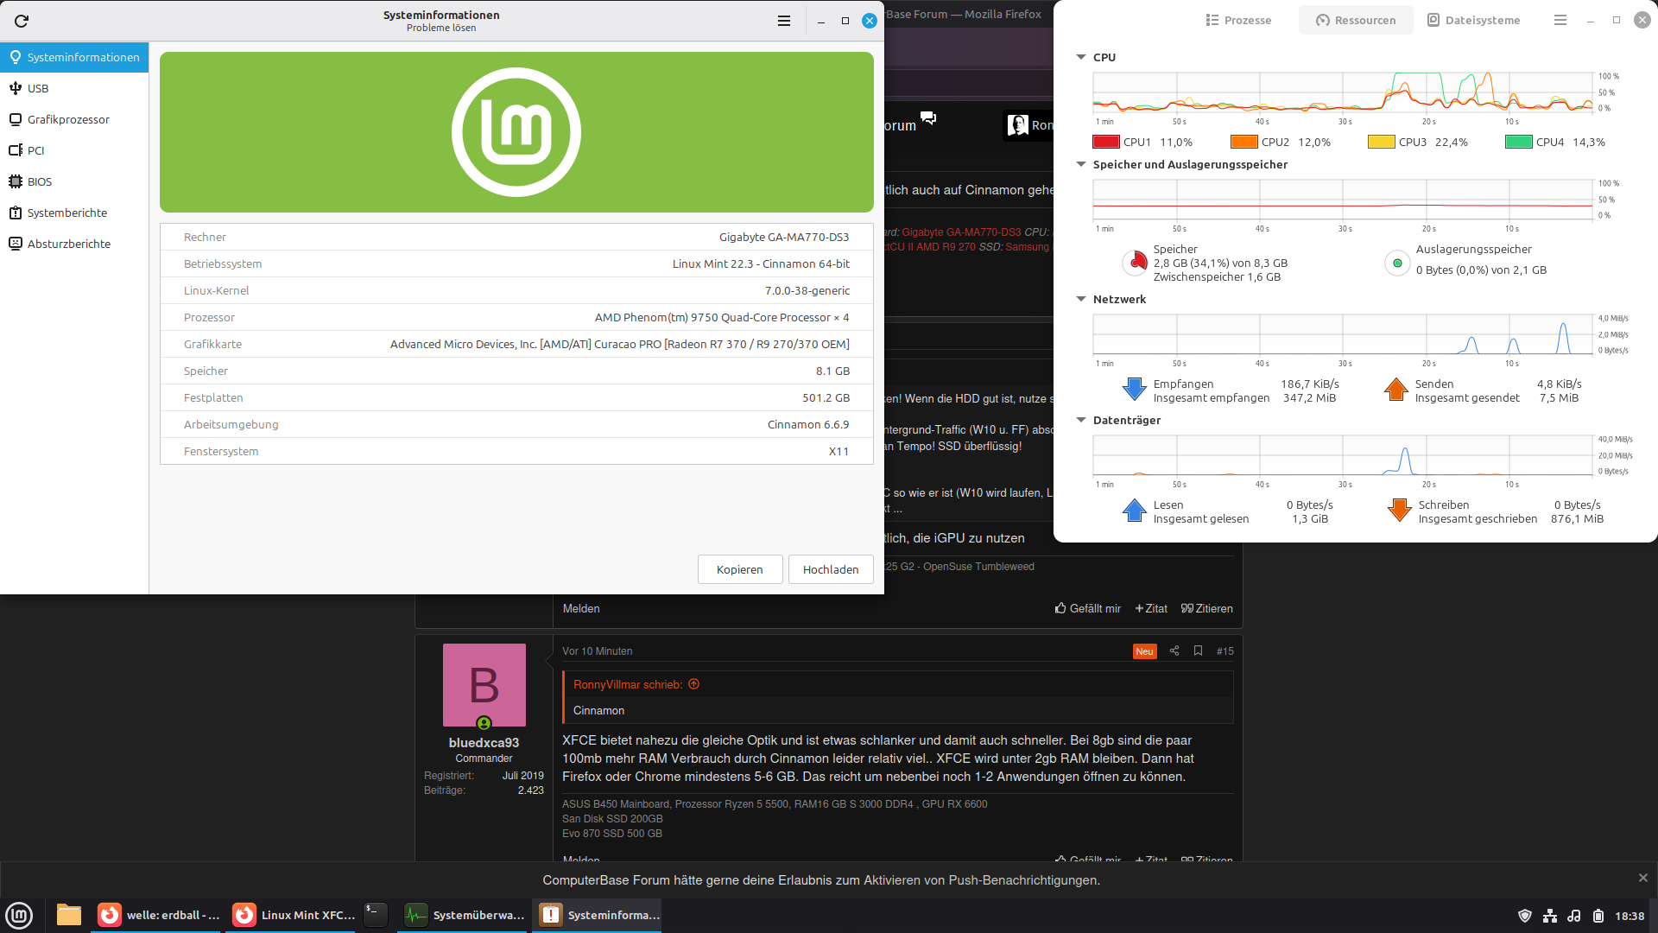Show Systemberichte in the sidebar
The width and height of the screenshot is (1658, 933).
point(74,213)
